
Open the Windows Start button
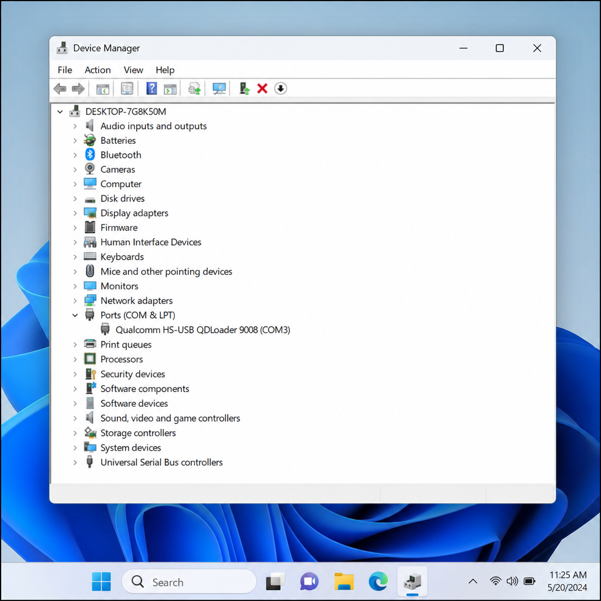click(x=101, y=582)
